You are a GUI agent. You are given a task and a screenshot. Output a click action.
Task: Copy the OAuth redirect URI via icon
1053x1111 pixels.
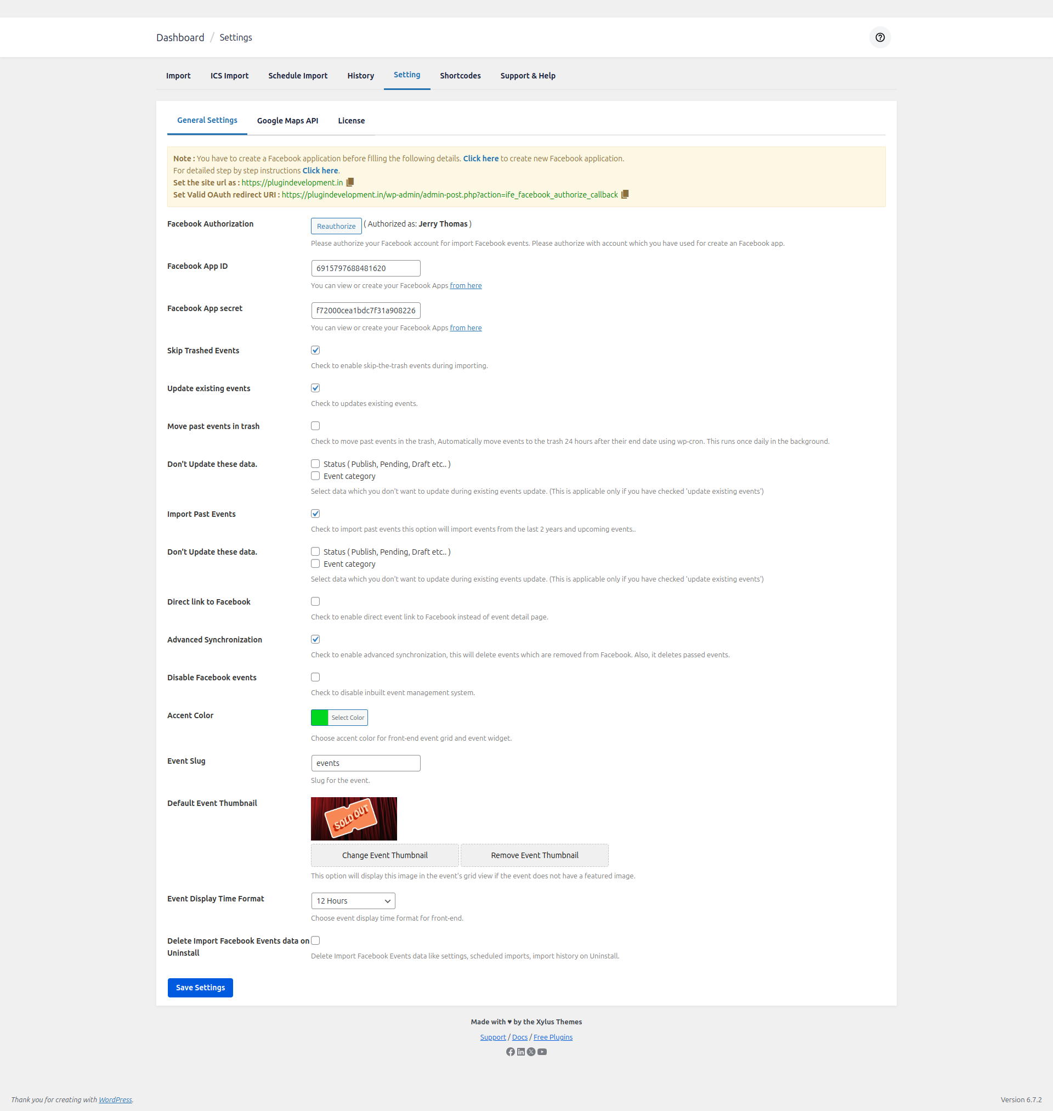pyautogui.click(x=625, y=194)
